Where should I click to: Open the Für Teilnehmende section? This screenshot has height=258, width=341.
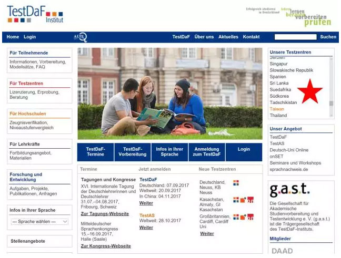(29, 53)
